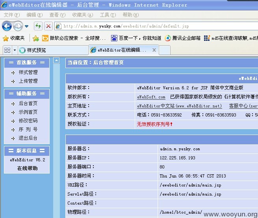
Task: Click the 首选服务 panel header
Action: (x=27, y=63)
